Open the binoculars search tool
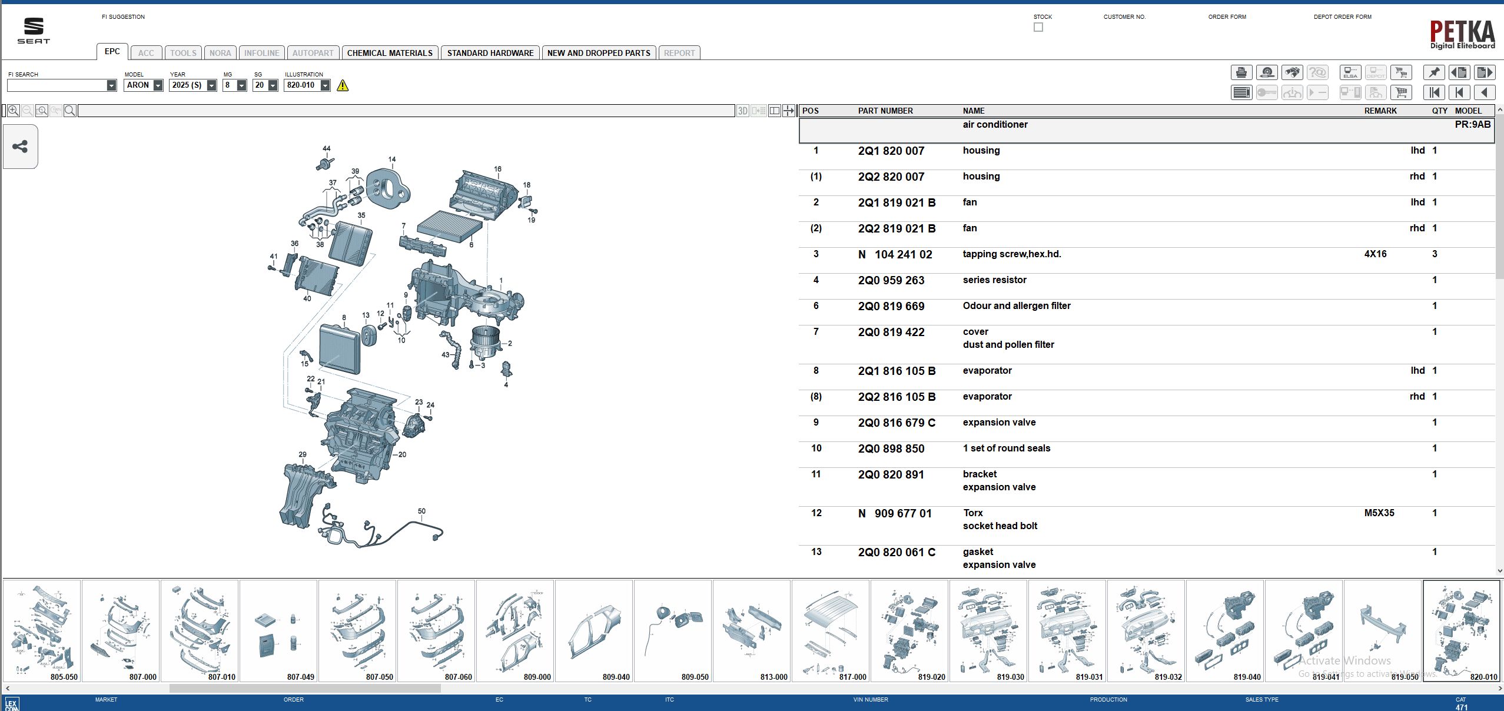Screen dimensions: 1504x711 coord(1292,72)
